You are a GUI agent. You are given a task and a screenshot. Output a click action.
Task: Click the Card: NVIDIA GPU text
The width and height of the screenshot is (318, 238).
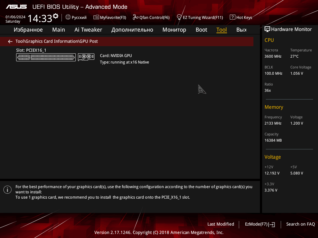pyautogui.click(x=116, y=56)
